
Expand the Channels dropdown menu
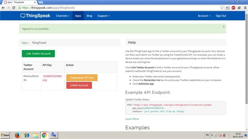click(63, 16)
